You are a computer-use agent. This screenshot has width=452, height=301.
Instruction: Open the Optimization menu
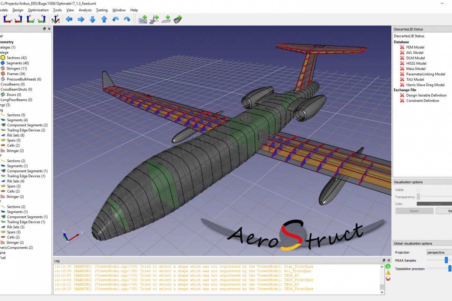pos(38,10)
